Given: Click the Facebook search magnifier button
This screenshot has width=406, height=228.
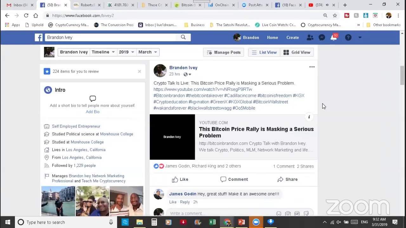Looking at the screenshot, I should (x=183, y=37).
